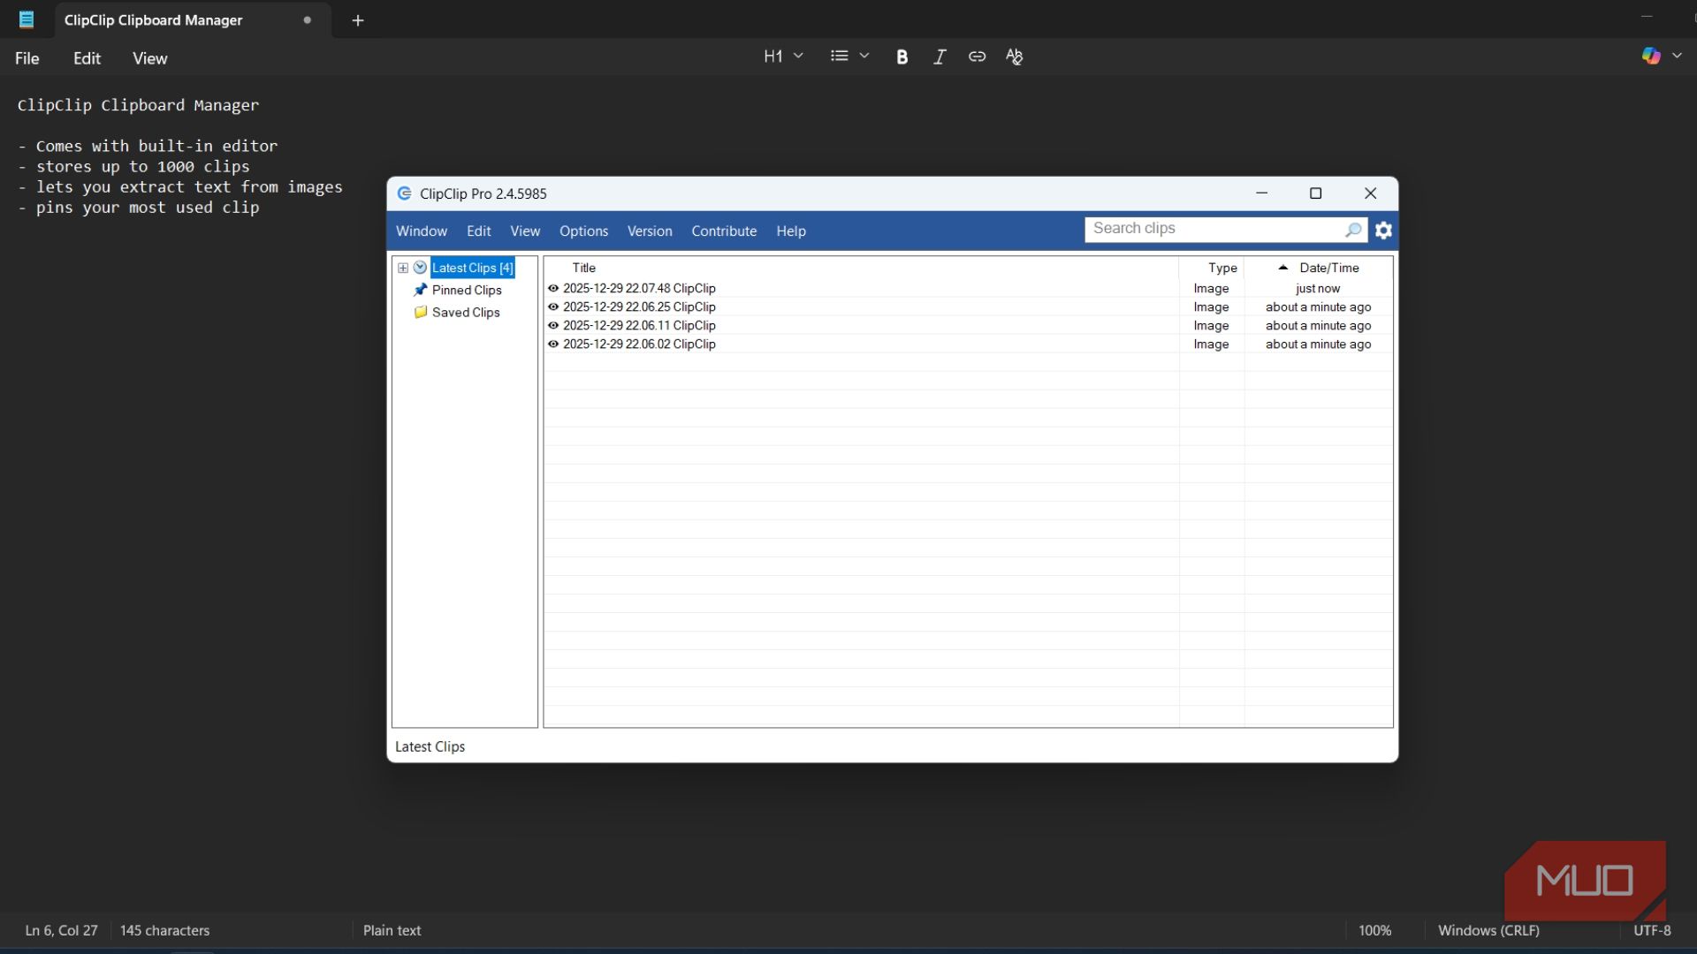Open ClipClip Options menu
This screenshot has height=954, width=1697.
[583, 231]
